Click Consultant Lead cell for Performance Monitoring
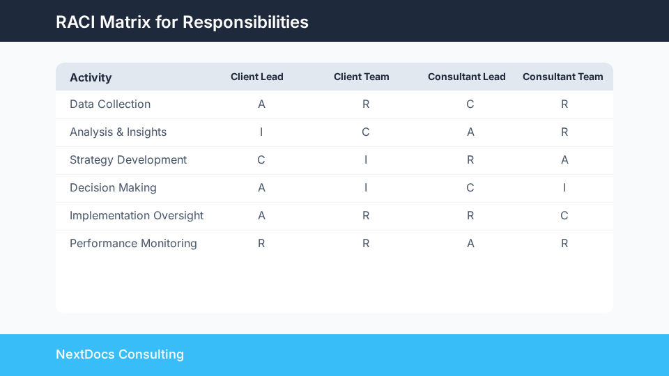This screenshot has width=669, height=376. (470, 244)
